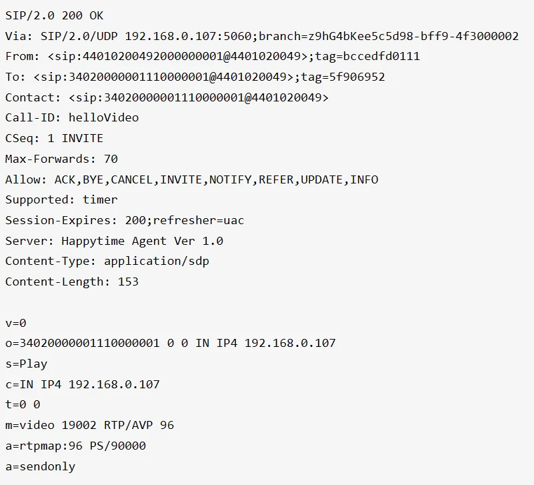The width and height of the screenshot is (534, 485).
Task: Click the Allow methods header line
Action: 191,179
